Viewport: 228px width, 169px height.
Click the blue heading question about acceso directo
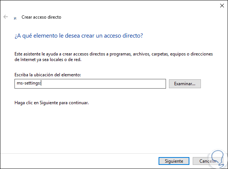tap(78, 36)
